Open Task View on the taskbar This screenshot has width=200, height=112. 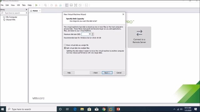(67, 109)
